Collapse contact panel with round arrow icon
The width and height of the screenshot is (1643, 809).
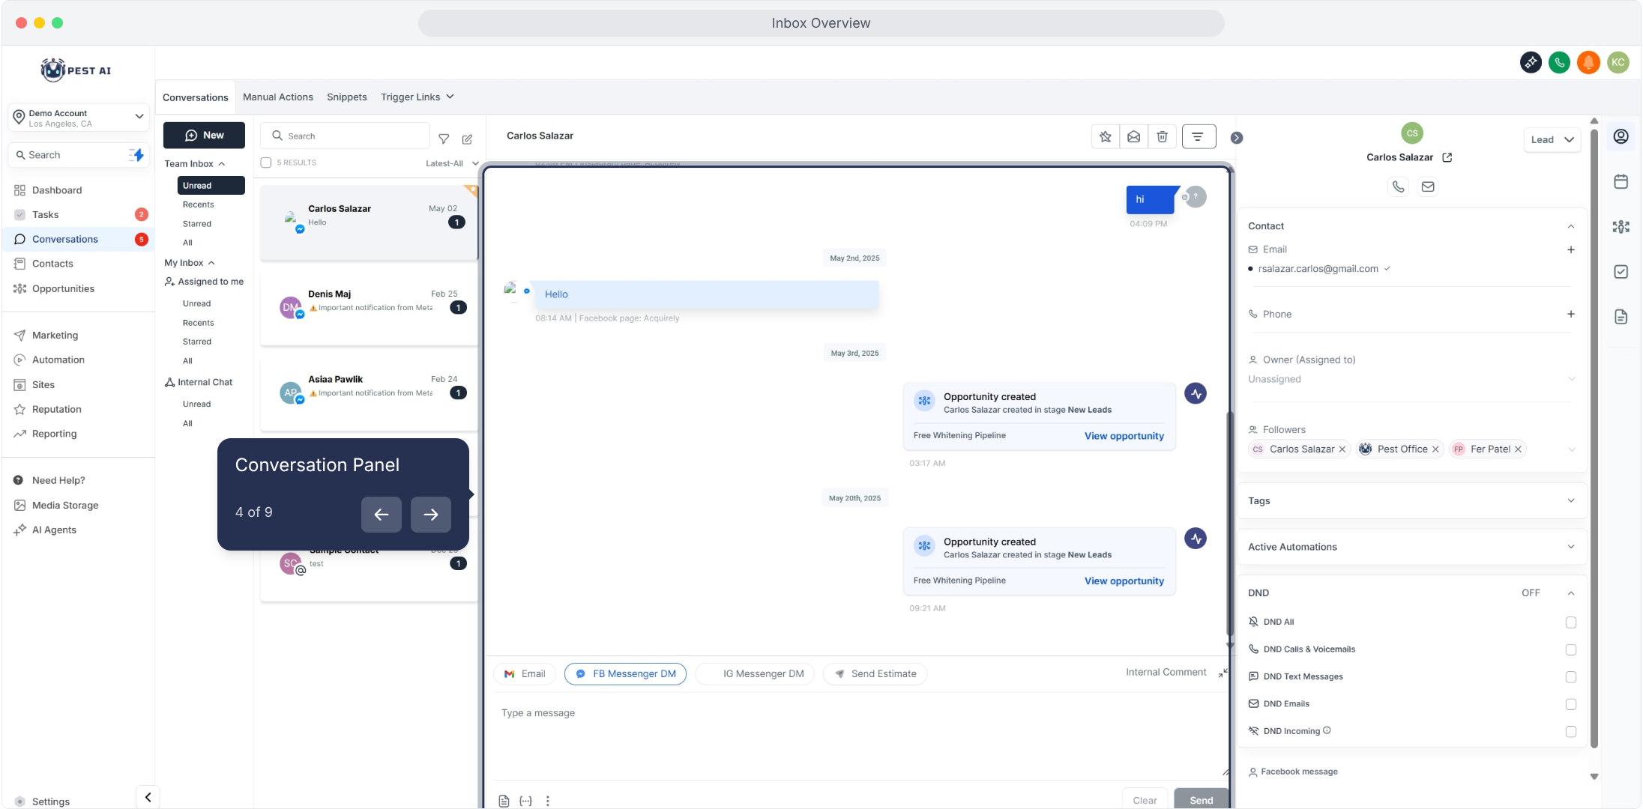tap(1237, 138)
